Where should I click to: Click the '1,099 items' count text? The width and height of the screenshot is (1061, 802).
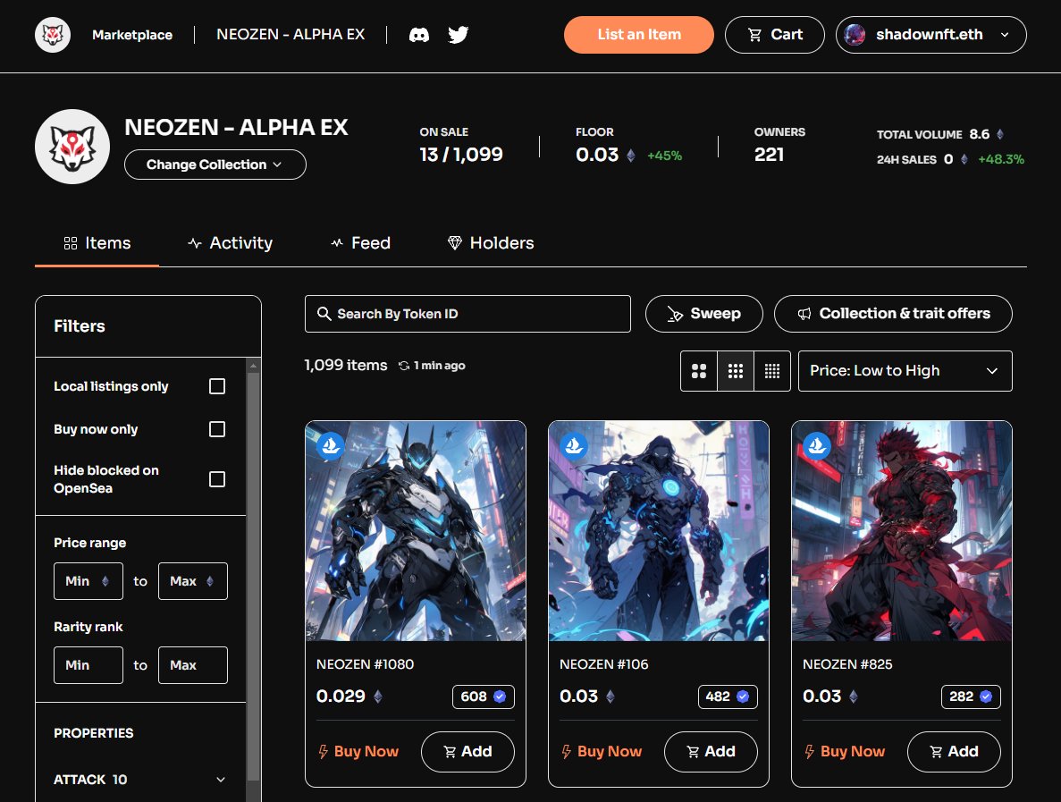pos(346,365)
